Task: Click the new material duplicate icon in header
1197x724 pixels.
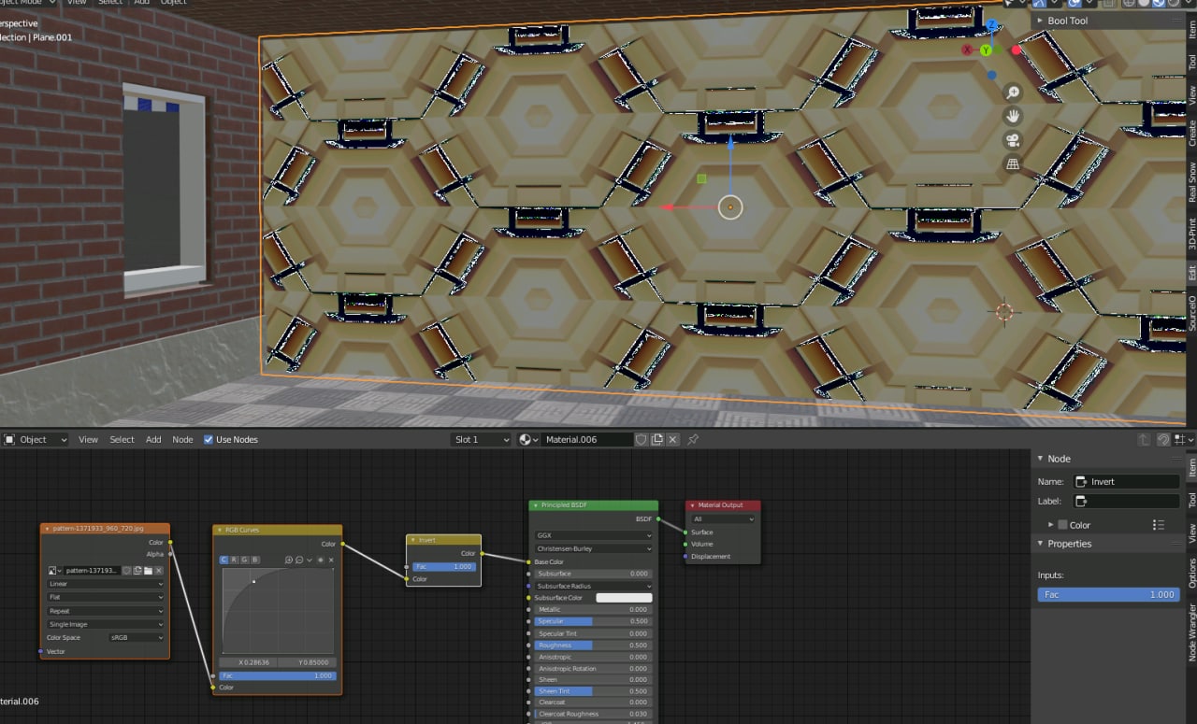Action: pos(657,439)
